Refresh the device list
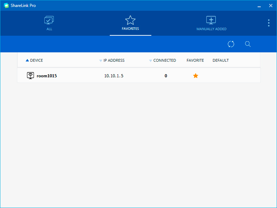 click(231, 44)
